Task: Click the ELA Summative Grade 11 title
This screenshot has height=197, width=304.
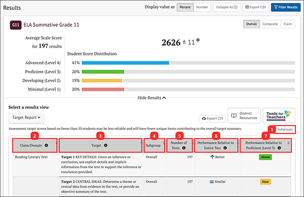Action: pos(51,25)
